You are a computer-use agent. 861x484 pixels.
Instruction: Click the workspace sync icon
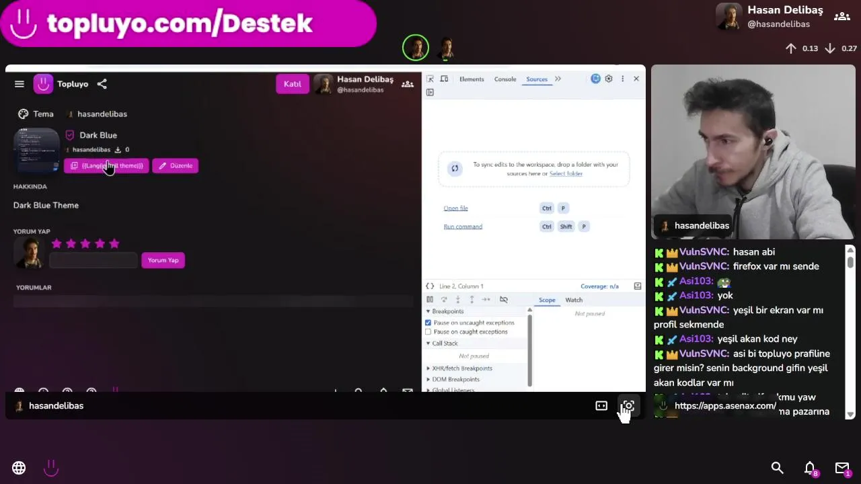[x=455, y=169]
